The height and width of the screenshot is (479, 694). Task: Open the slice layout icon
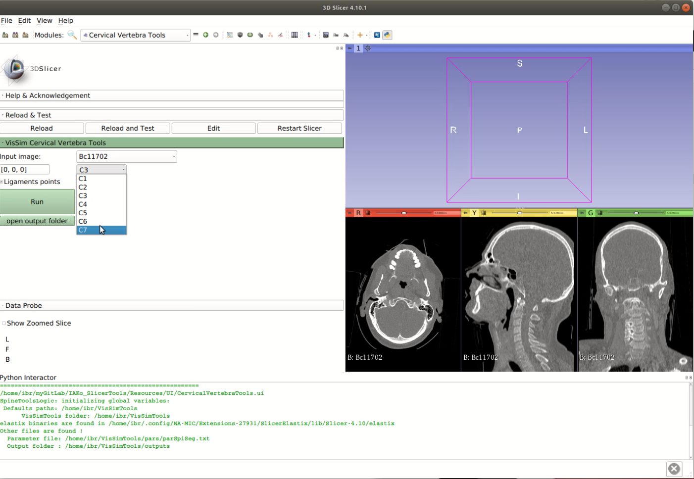pos(295,35)
